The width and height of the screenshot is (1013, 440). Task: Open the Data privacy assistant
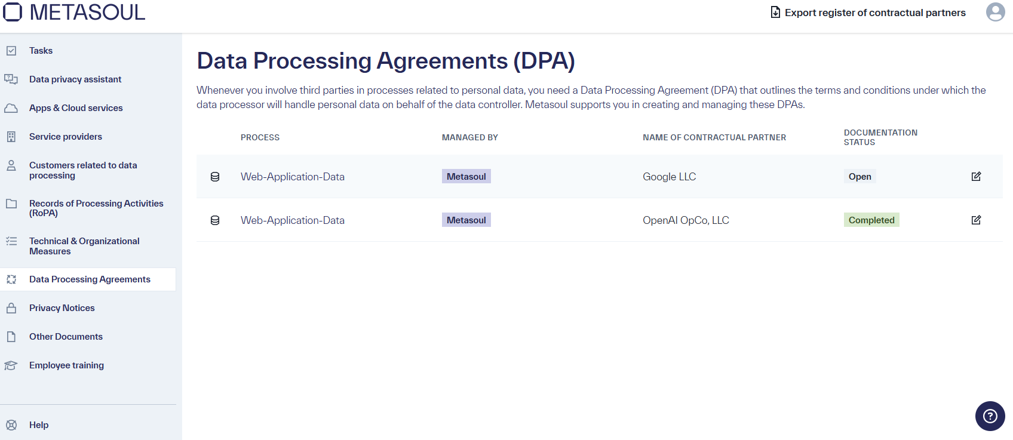(75, 79)
